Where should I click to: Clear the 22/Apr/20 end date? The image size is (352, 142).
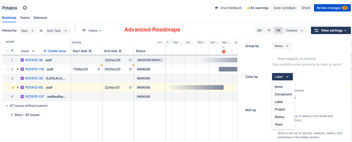point(130,88)
